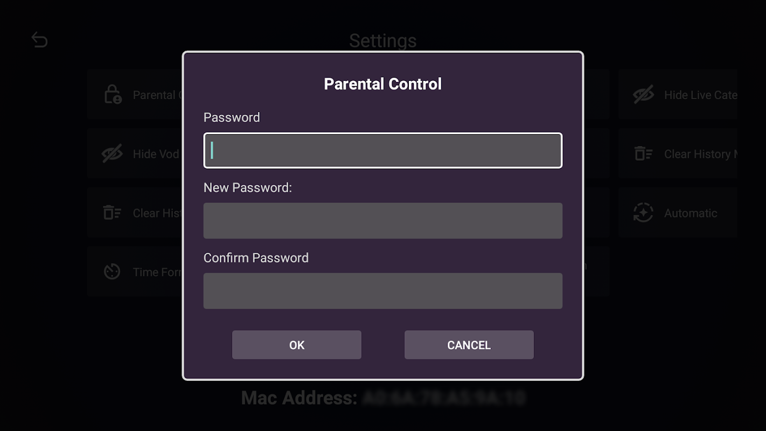Click the Time Format clock icon
The image size is (766, 431).
112,272
